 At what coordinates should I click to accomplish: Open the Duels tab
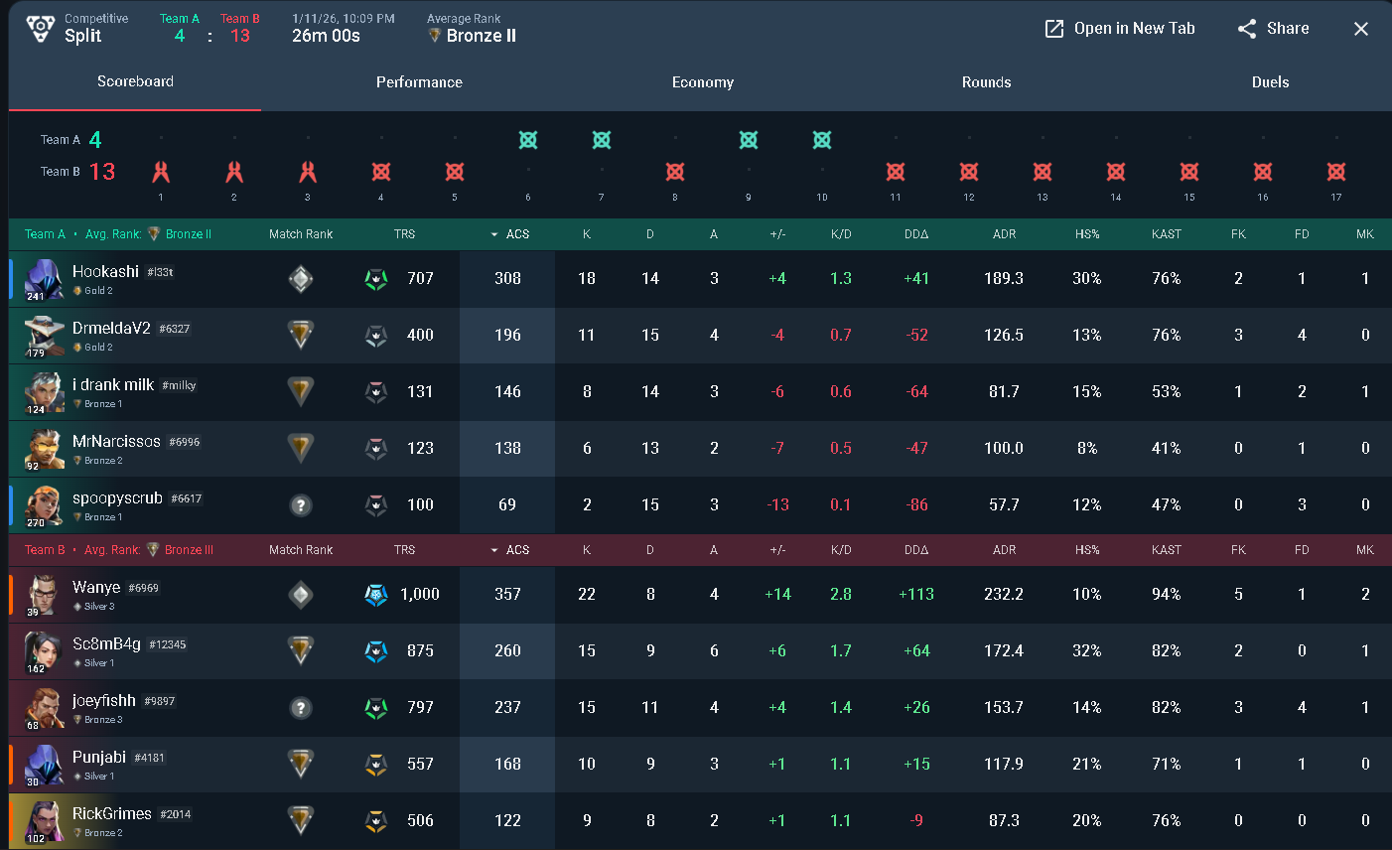pos(1270,82)
